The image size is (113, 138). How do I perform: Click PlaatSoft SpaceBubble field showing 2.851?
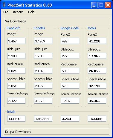click(16, 86)
